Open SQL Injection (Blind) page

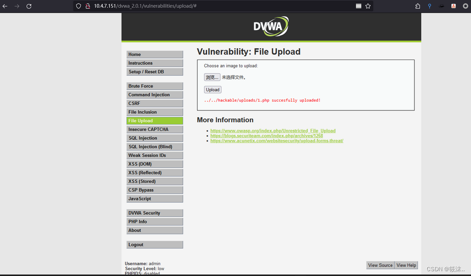pos(155,147)
